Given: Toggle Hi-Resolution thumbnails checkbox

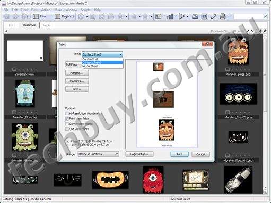Looking at the screenshot, I should tap(67, 113).
